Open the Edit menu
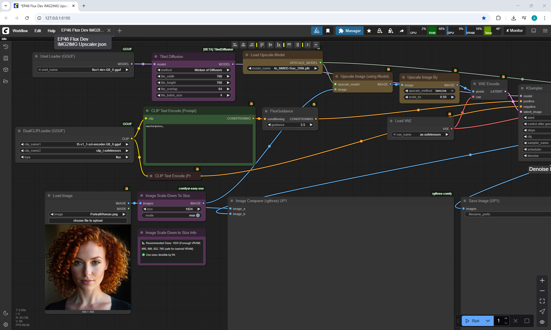This screenshot has height=330, width=551. coord(38,31)
